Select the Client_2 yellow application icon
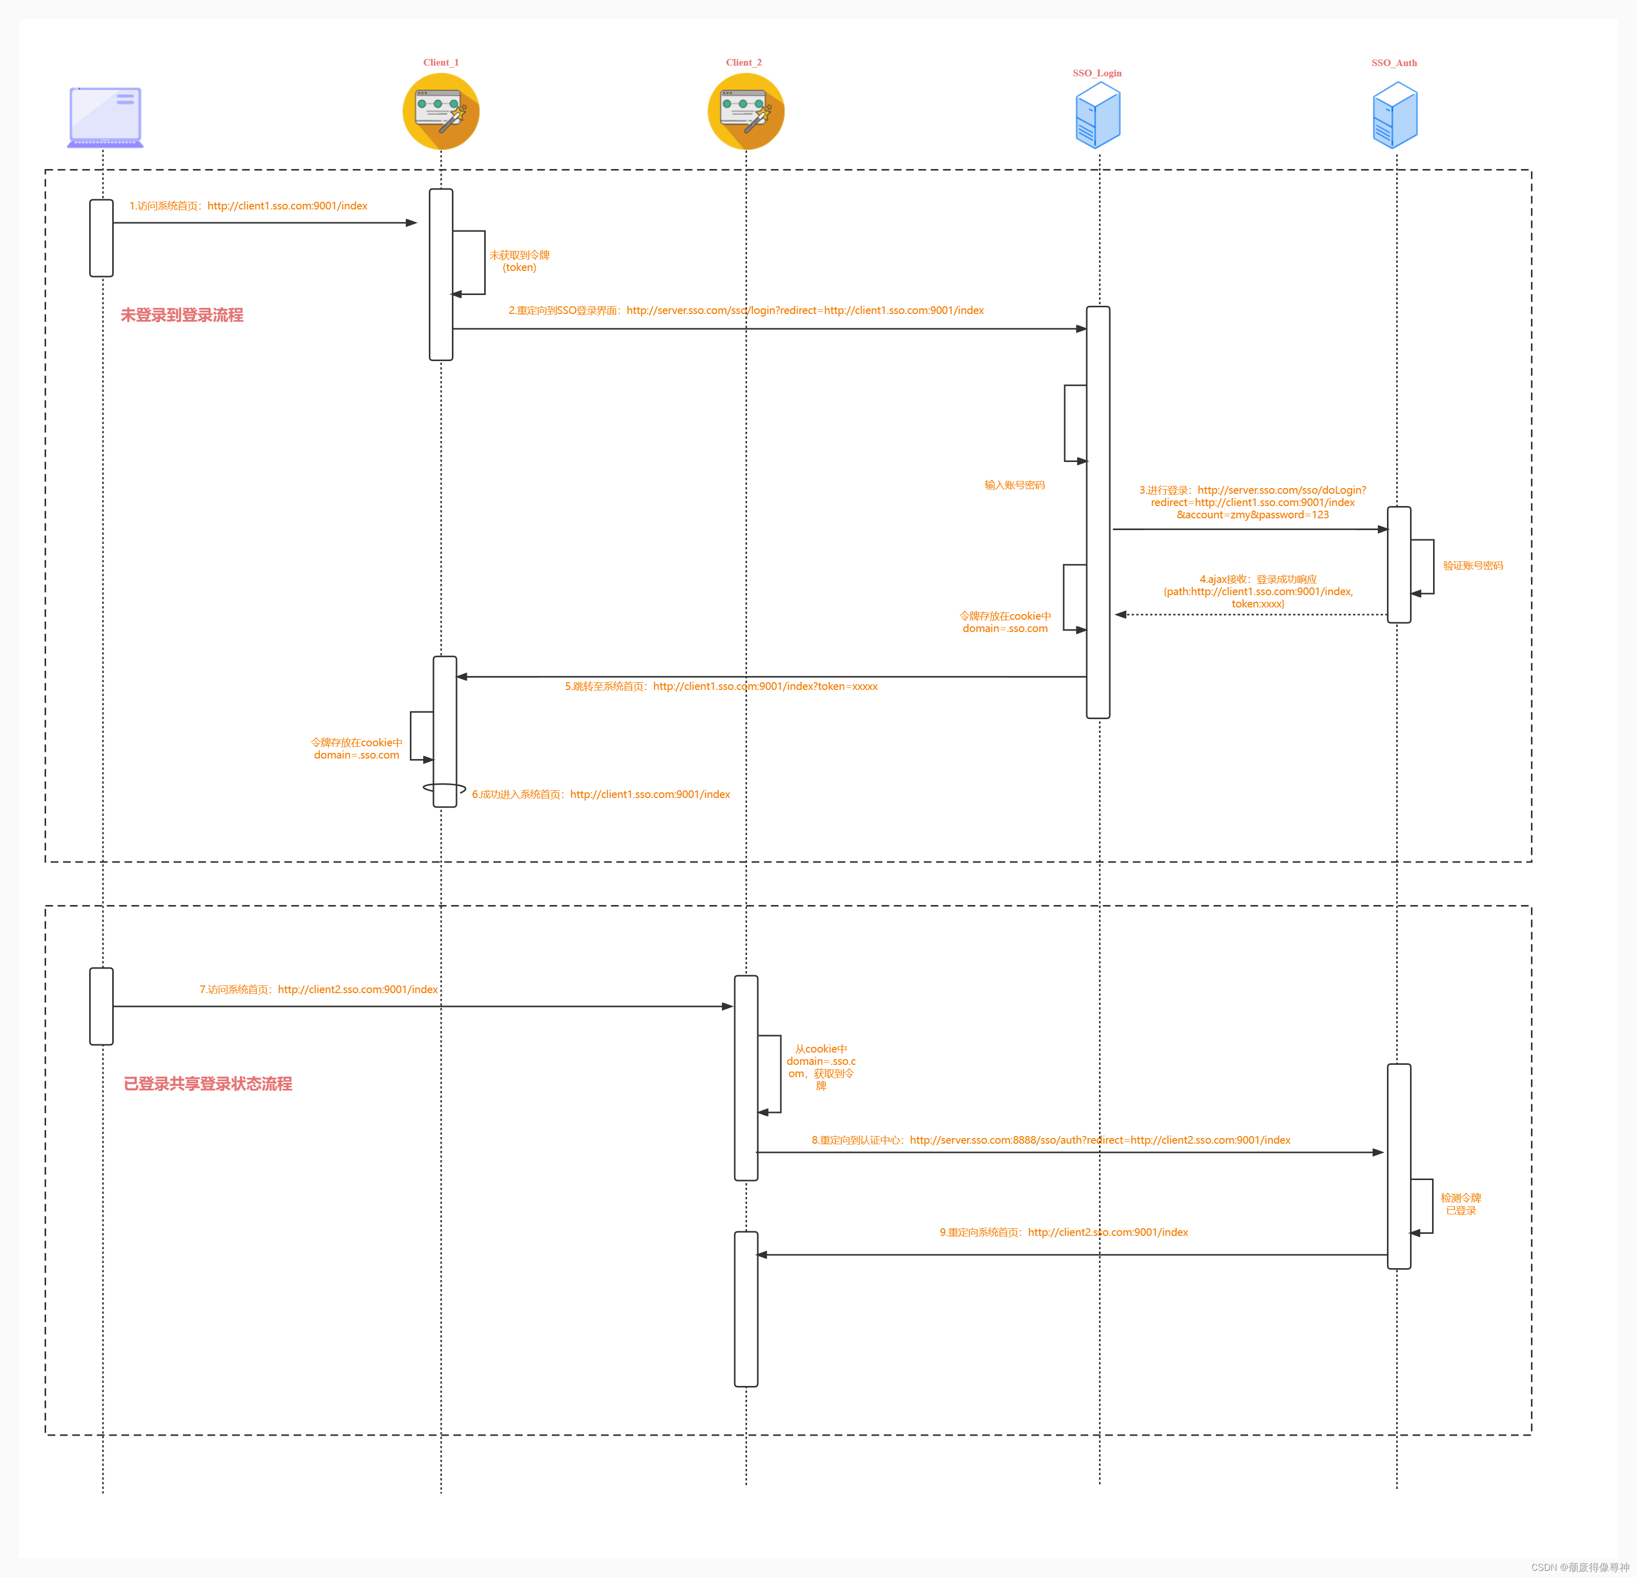The width and height of the screenshot is (1637, 1577). [x=746, y=112]
